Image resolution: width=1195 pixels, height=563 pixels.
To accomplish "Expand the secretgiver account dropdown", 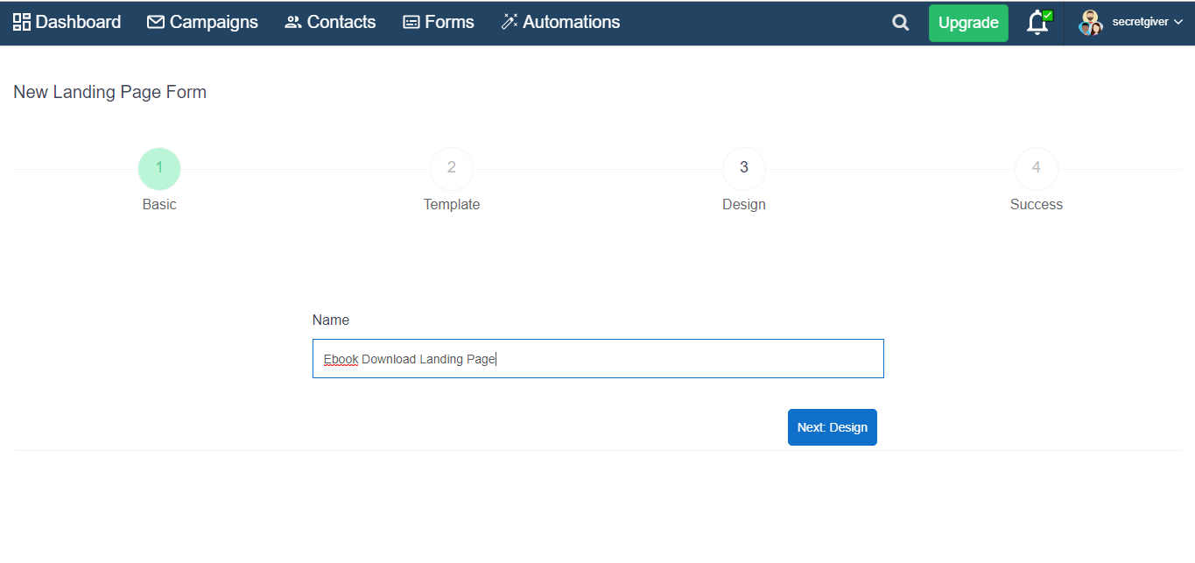I will pos(1140,22).
